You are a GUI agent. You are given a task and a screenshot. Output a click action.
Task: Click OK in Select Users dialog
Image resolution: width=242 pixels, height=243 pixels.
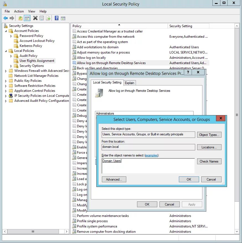pos(189,179)
